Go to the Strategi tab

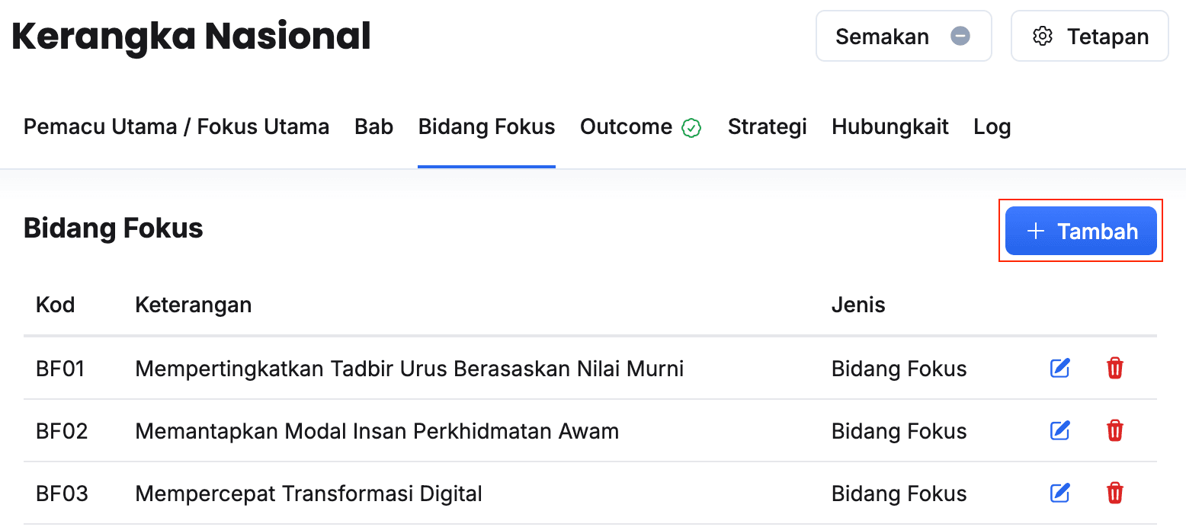[x=767, y=126]
